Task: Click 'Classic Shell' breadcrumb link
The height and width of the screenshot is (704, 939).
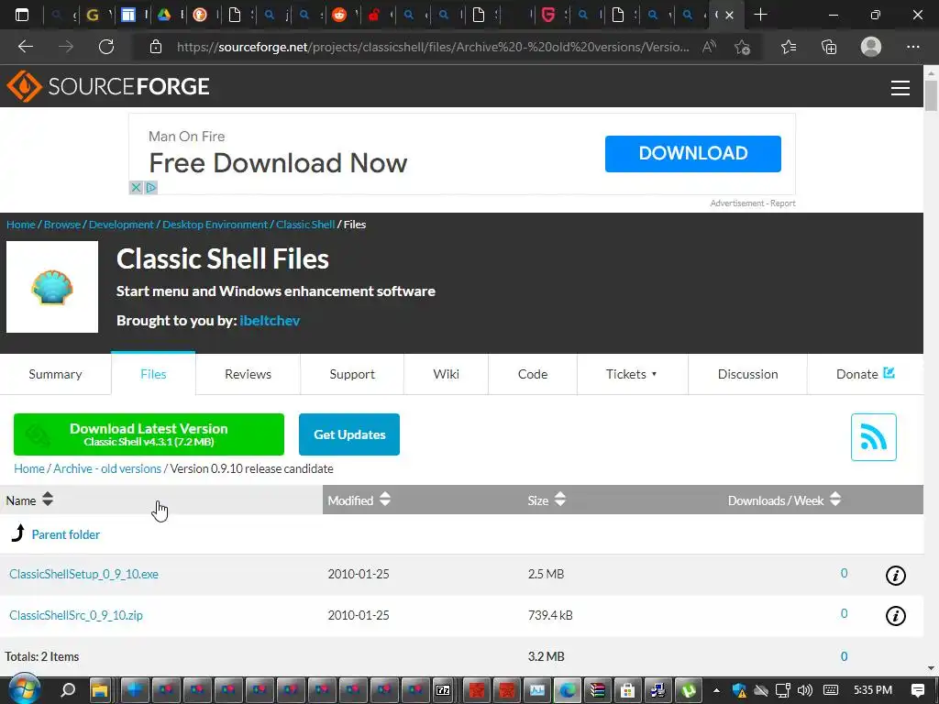Action: click(305, 225)
